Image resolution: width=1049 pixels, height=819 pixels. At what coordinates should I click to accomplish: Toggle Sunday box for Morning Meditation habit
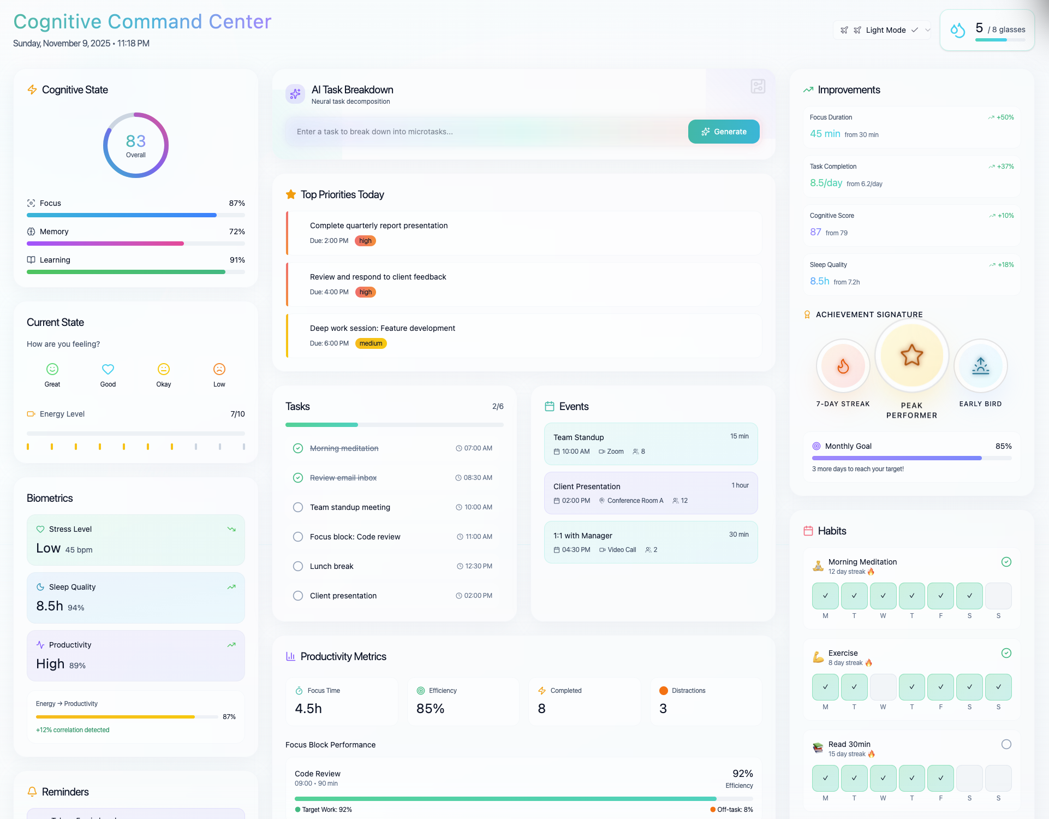click(x=998, y=596)
